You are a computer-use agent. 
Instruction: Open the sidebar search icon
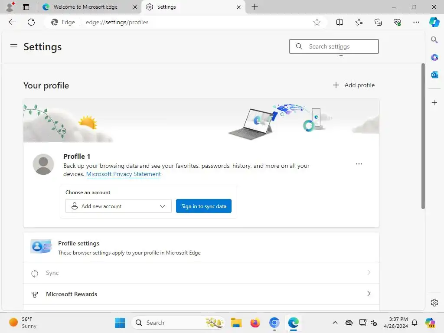[x=434, y=39]
